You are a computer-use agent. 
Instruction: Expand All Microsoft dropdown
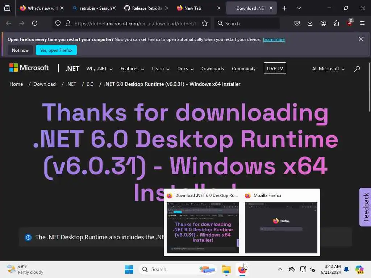tap(328, 69)
